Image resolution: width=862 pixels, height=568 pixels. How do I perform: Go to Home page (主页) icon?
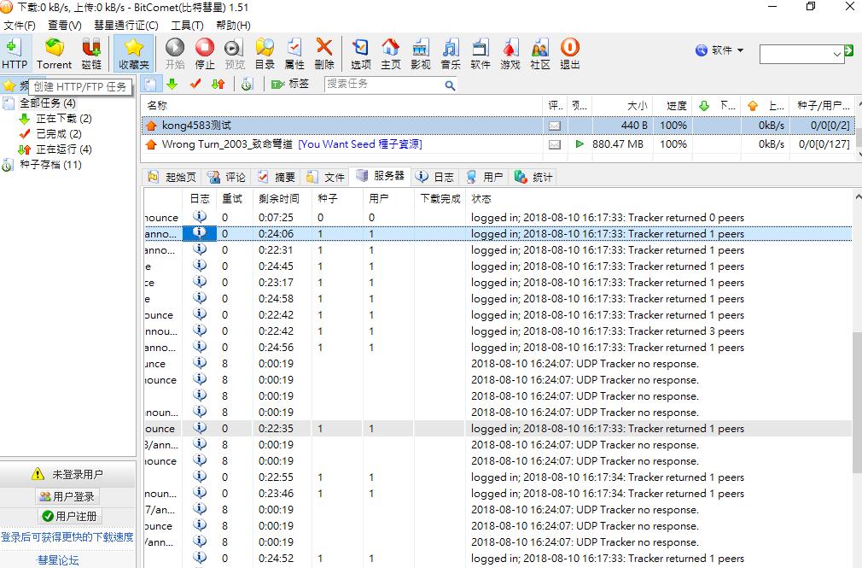point(390,54)
